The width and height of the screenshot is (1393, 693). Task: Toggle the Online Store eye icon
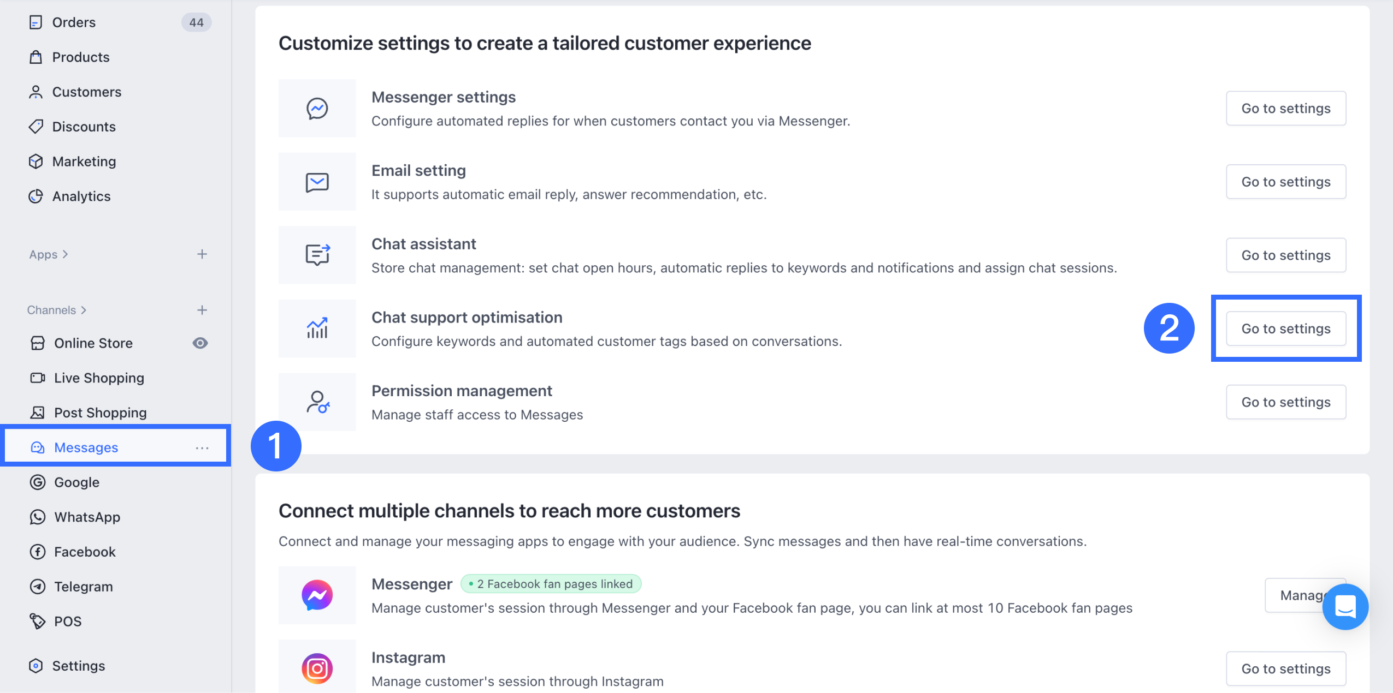200,343
